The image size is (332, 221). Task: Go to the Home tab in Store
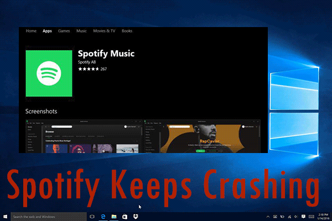click(31, 31)
